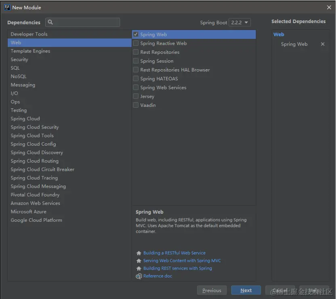The height and width of the screenshot is (299, 336).
Task: Check the Spring Session option
Action: [136, 61]
